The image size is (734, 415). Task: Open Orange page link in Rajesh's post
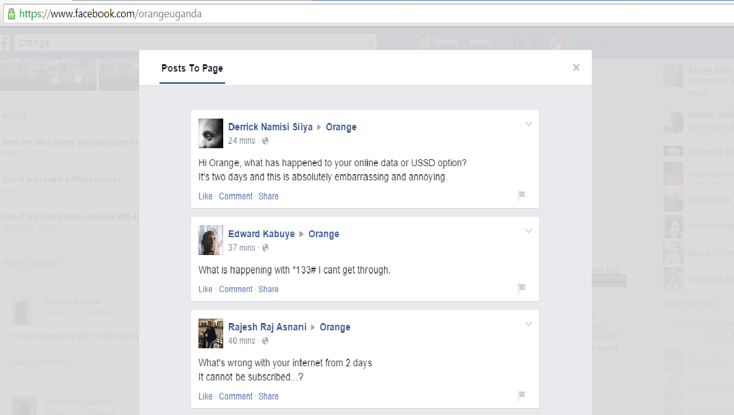[x=335, y=327]
